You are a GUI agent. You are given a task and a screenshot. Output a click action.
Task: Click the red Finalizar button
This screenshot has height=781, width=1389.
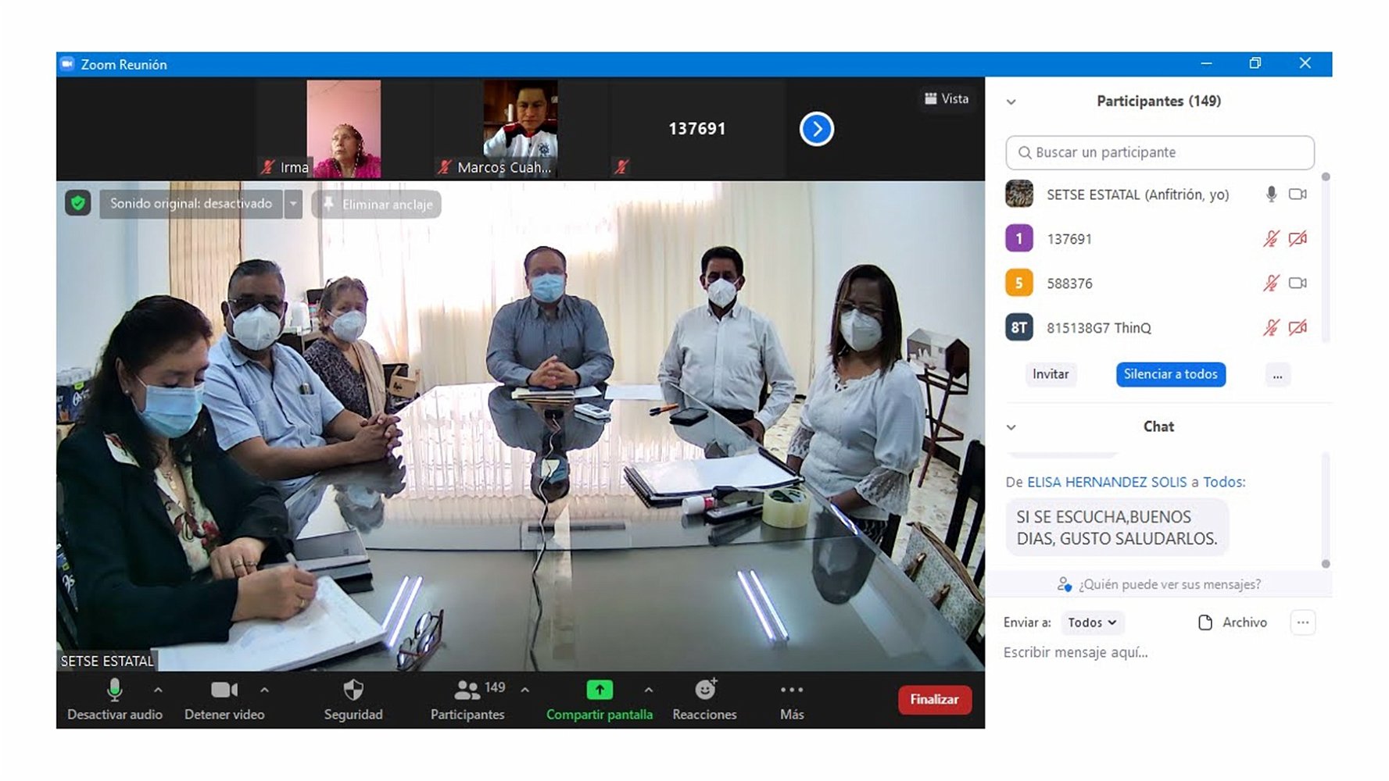click(x=935, y=700)
